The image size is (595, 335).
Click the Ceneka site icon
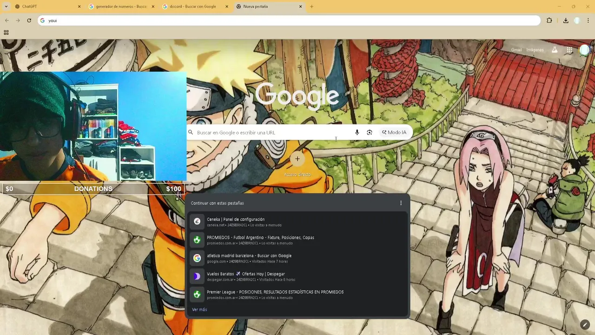coord(197,221)
